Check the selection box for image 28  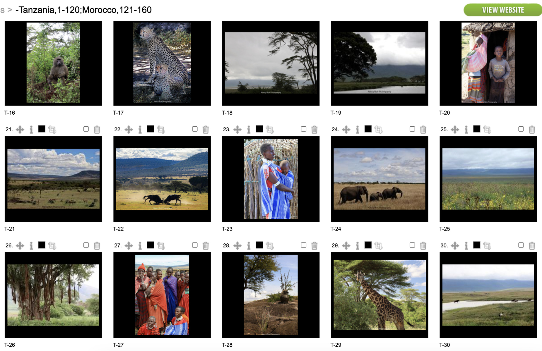[304, 245]
